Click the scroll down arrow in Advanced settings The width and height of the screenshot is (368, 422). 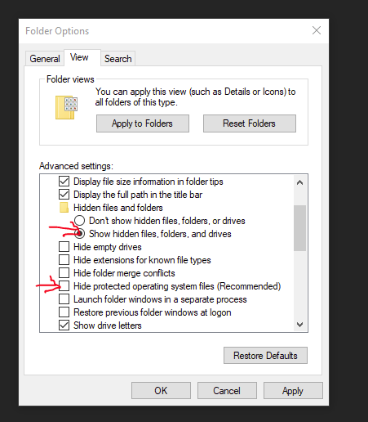click(x=300, y=325)
